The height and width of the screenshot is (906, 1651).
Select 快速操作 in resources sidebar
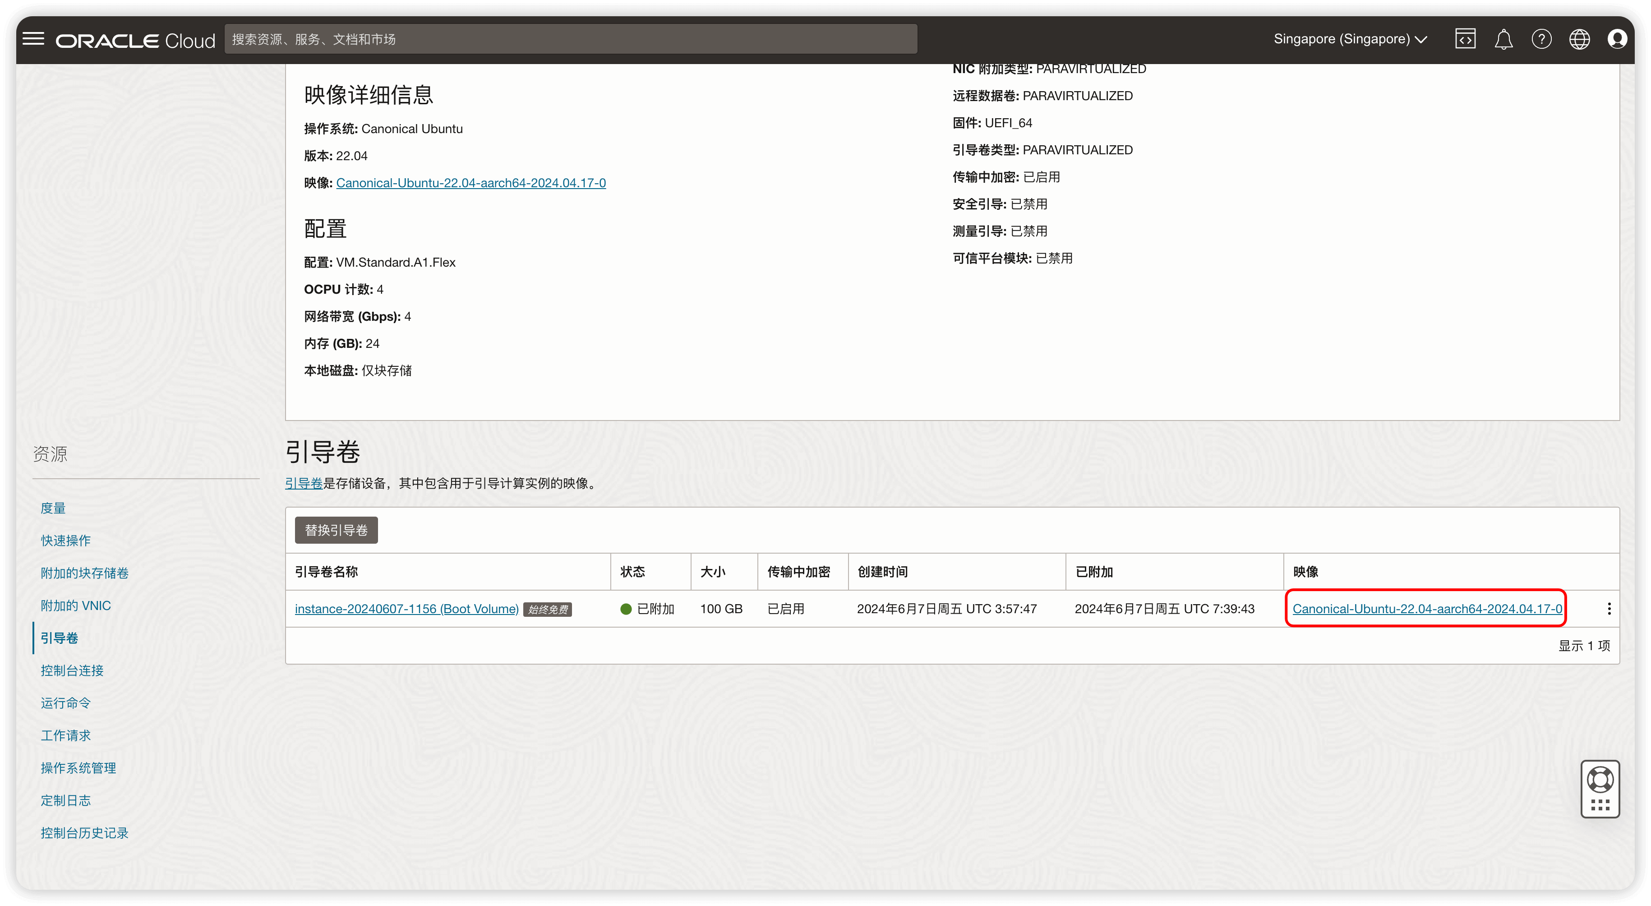point(65,541)
